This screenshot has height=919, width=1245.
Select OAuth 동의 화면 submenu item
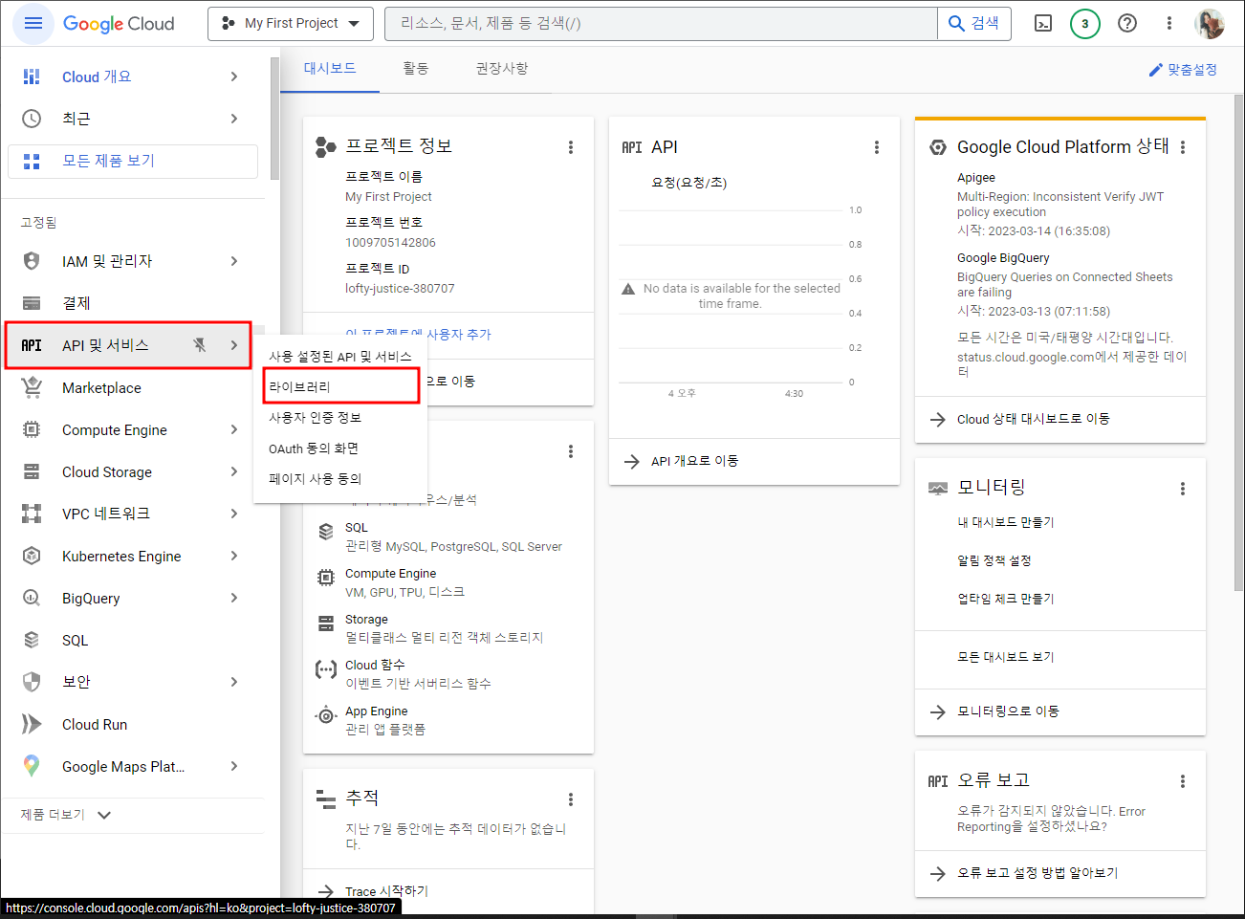coord(340,448)
